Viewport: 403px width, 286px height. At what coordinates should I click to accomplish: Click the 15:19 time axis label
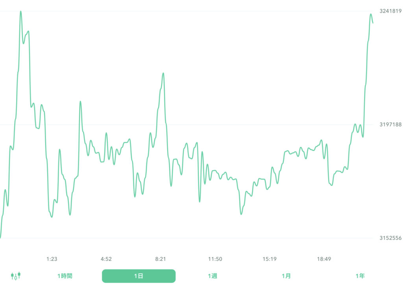[270, 259]
